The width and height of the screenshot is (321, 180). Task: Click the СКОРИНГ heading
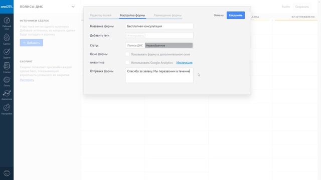pyautogui.click(x=26, y=61)
